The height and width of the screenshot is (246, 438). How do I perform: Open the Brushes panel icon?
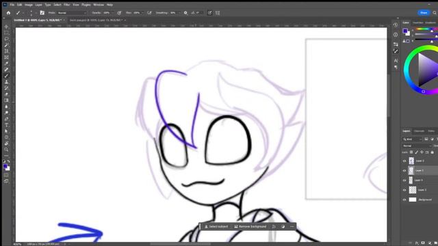(x=396, y=51)
